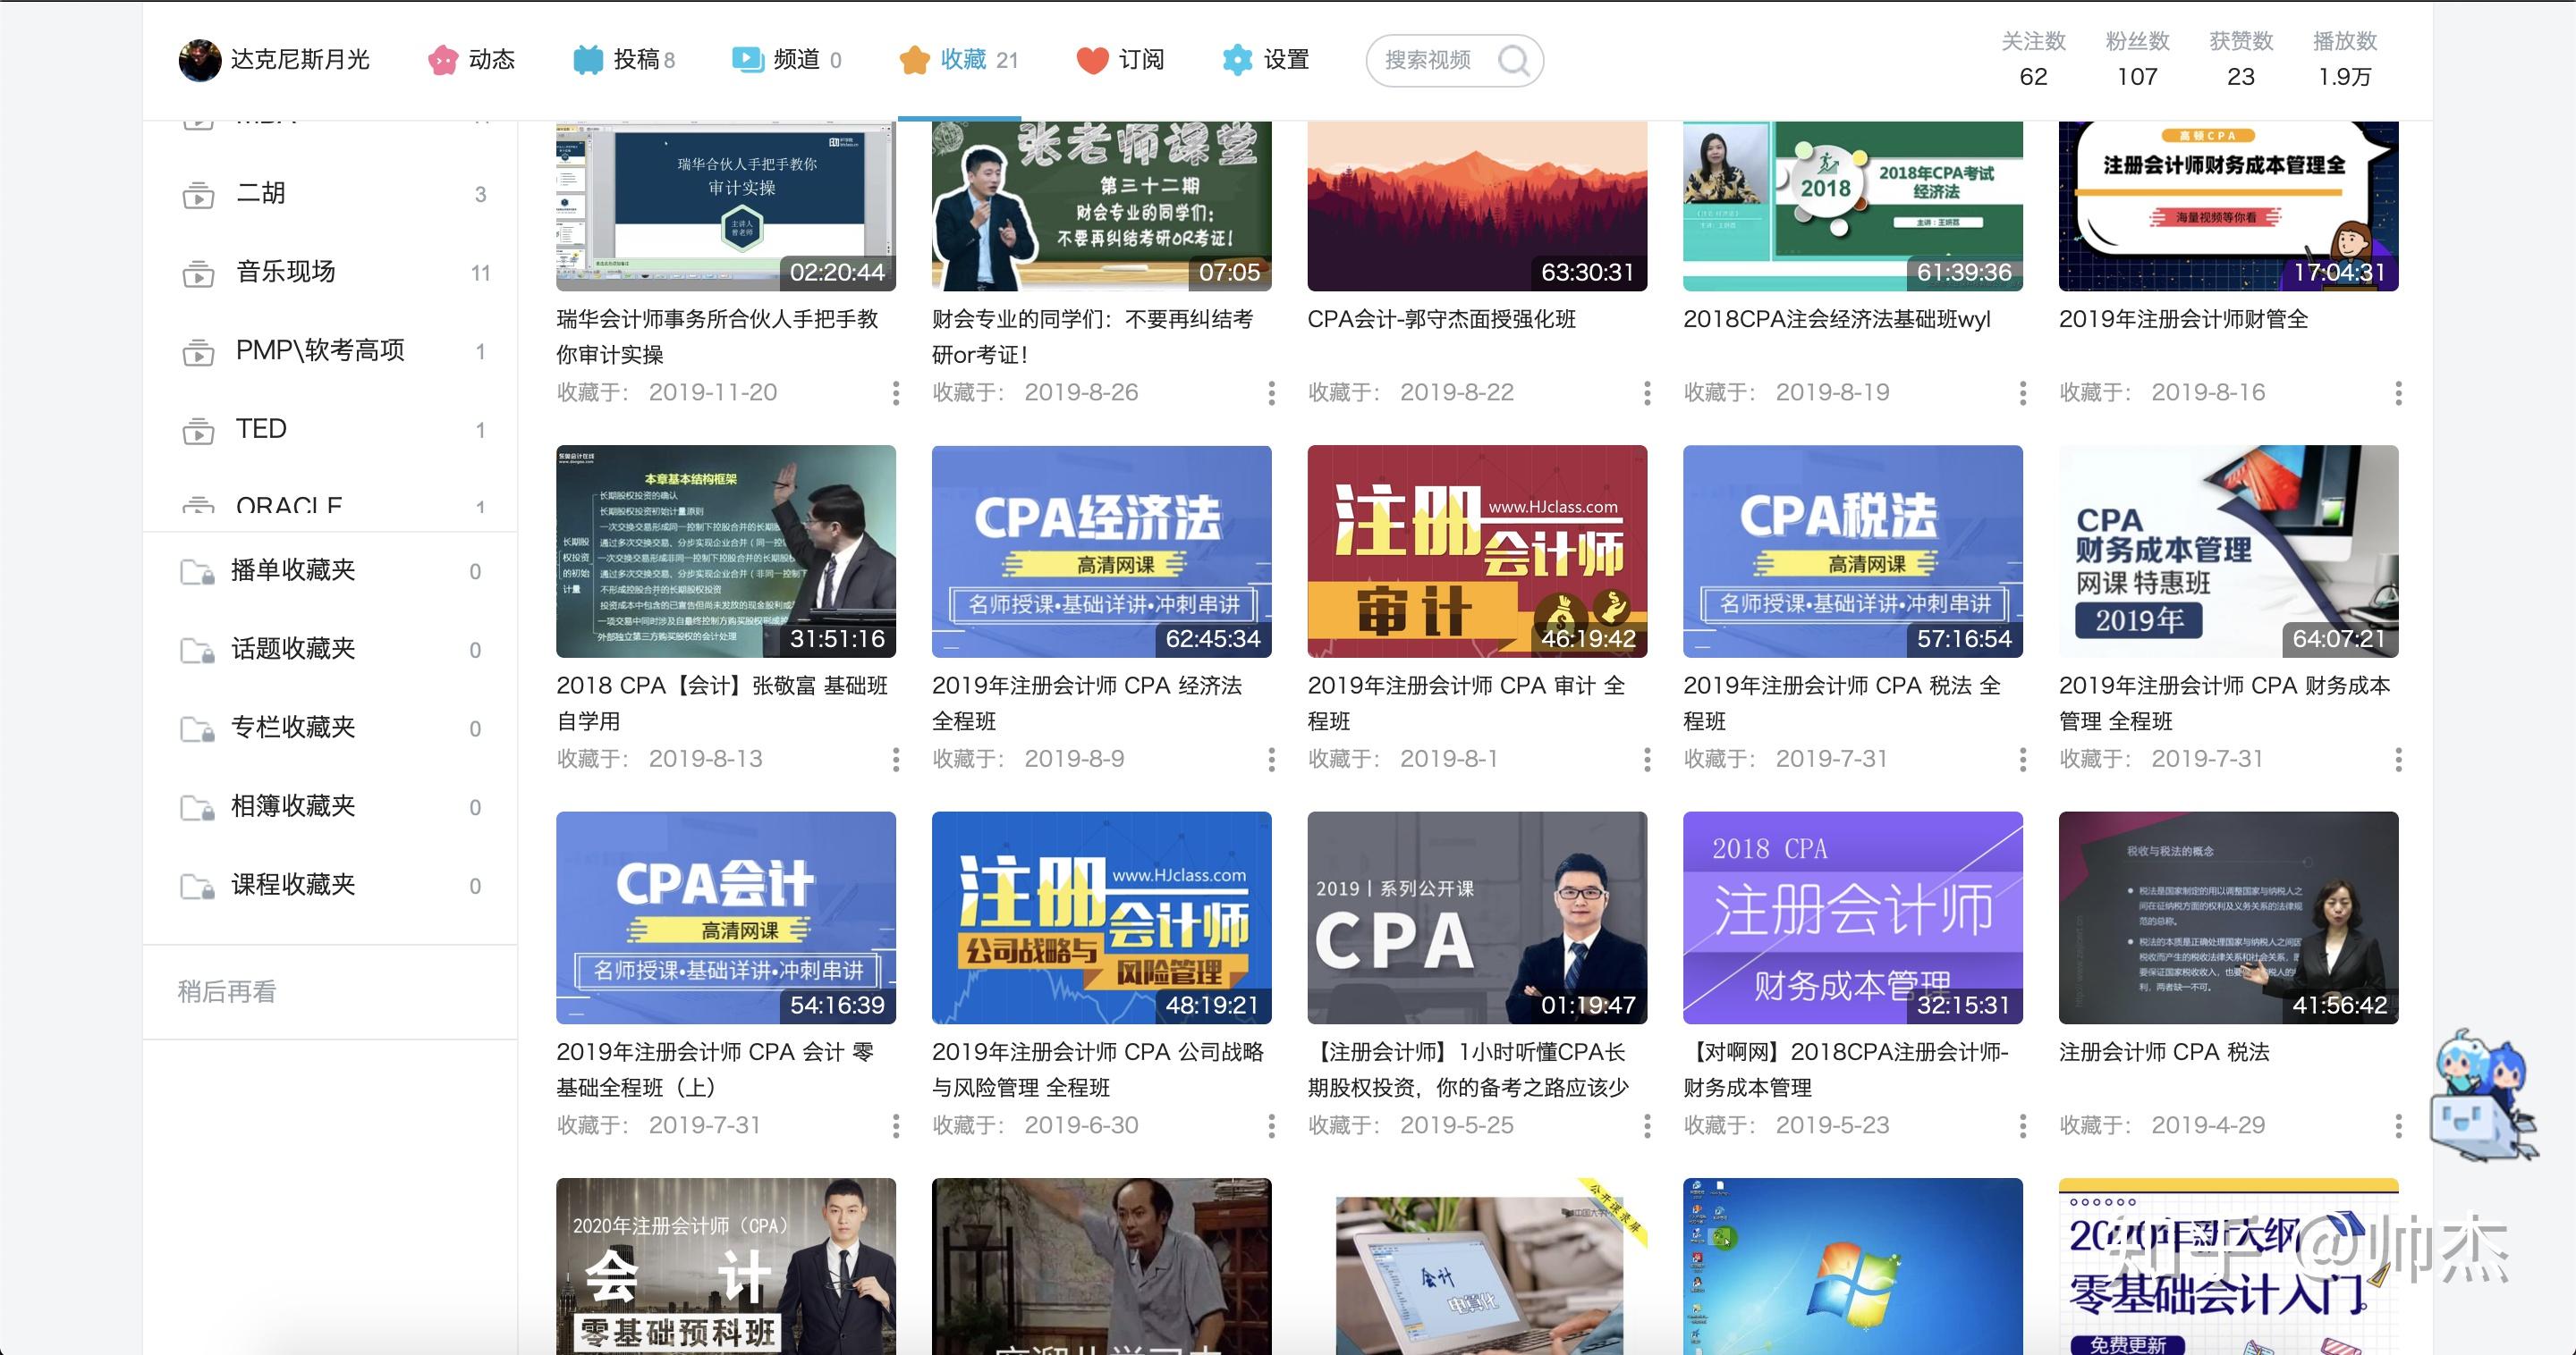Open more menu for 注册会计师 CPA 税法
Viewport: 2576px width, 1355px height.
click(x=2398, y=1126)
